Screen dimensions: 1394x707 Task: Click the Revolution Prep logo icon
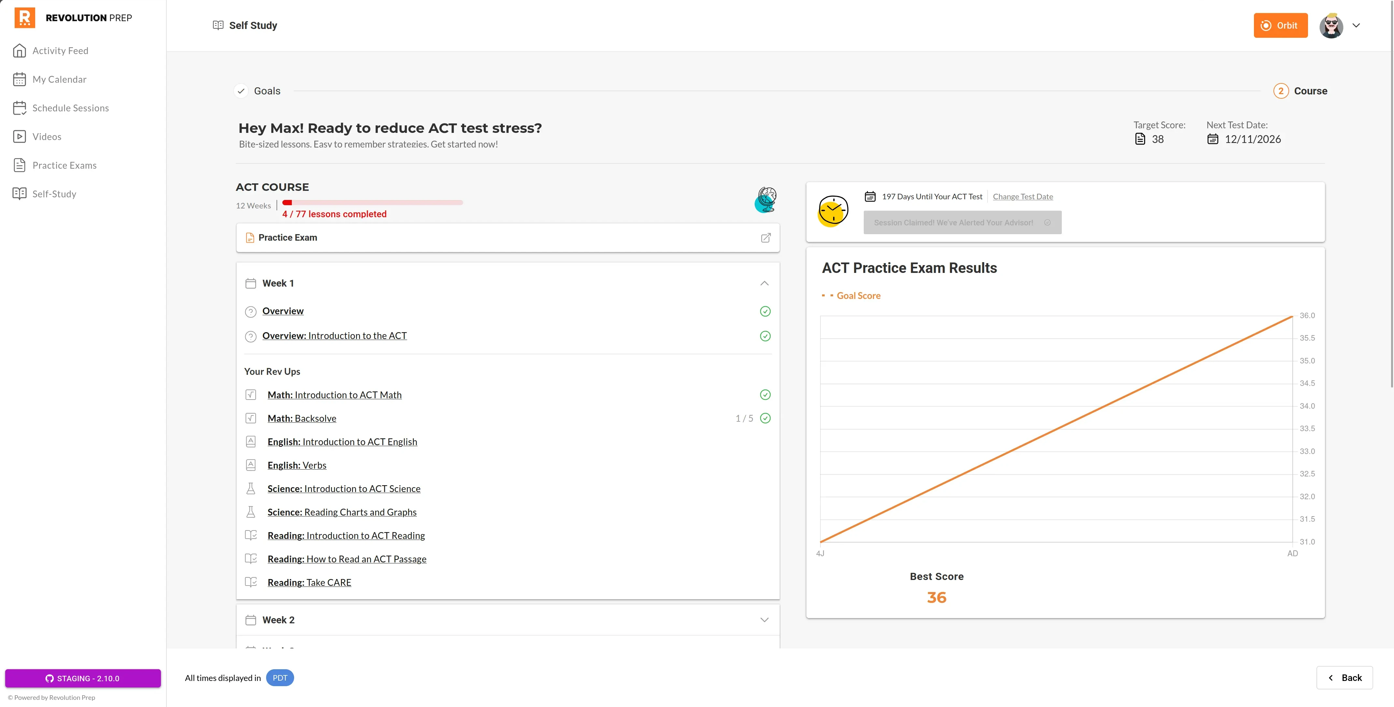coord(25,17)
